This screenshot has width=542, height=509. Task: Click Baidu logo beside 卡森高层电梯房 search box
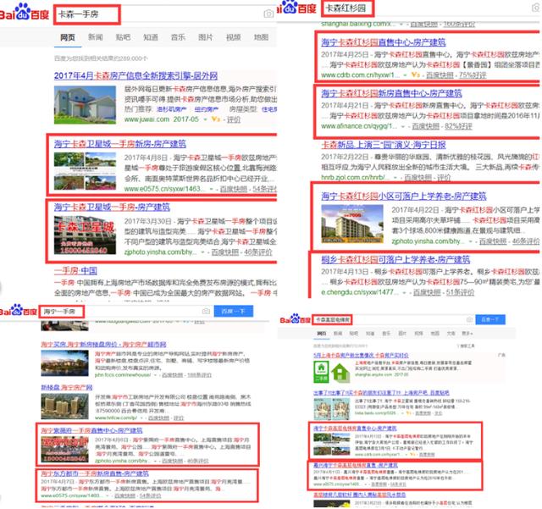click(296, 319)
